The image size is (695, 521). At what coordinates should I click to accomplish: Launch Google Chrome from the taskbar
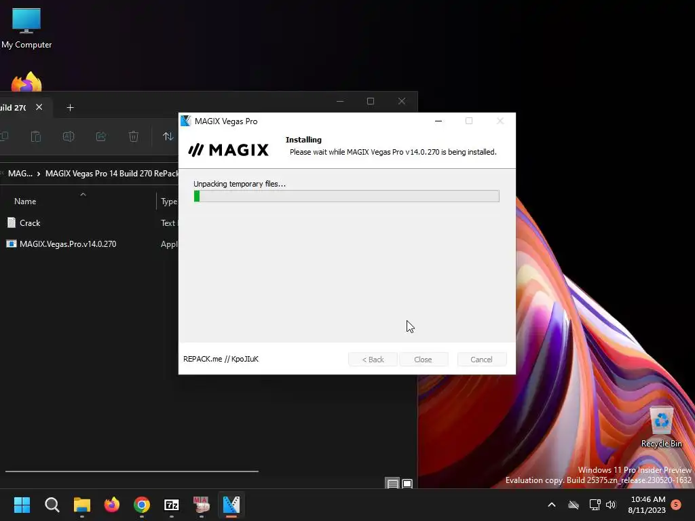pos(142,505)
